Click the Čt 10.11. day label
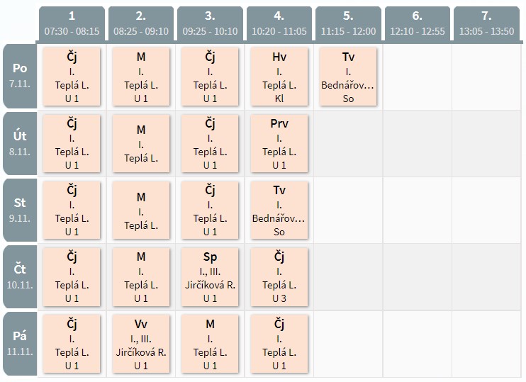The image size is (526, 382). point(20,276)
